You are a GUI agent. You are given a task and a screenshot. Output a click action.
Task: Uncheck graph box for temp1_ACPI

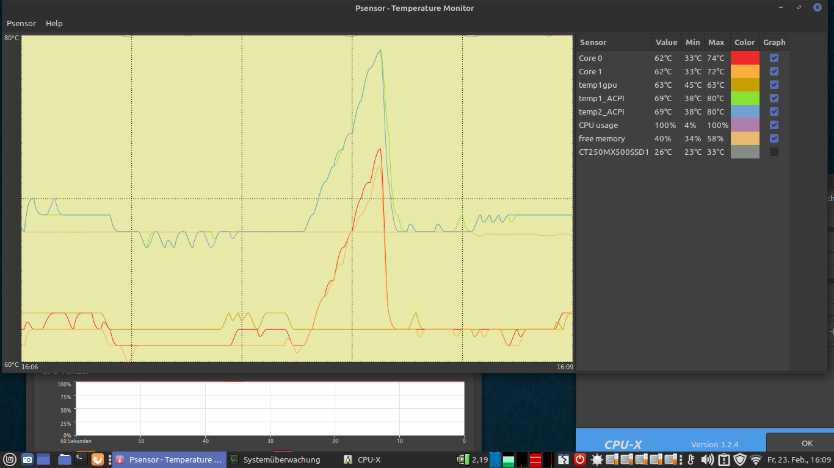click(774, 98)
